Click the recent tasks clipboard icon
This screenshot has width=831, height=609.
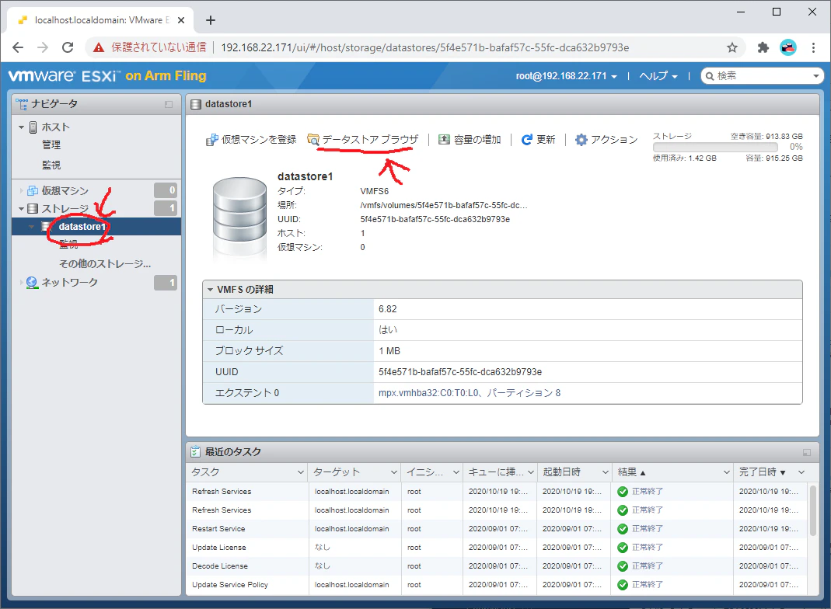tap(196, 452)
